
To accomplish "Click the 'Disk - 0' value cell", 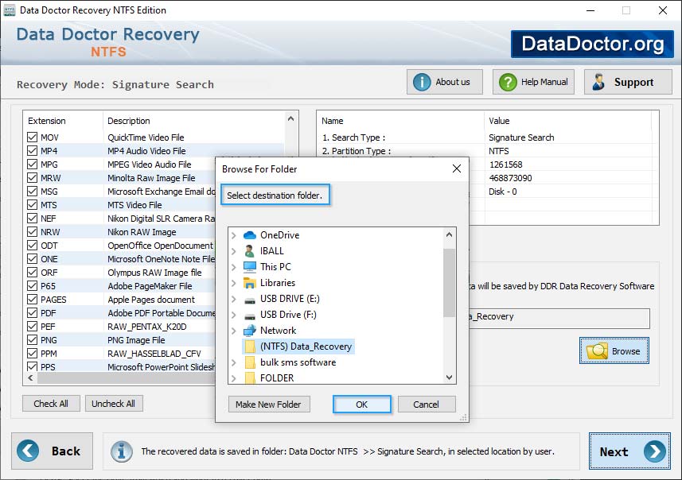I will pos(503,192).
